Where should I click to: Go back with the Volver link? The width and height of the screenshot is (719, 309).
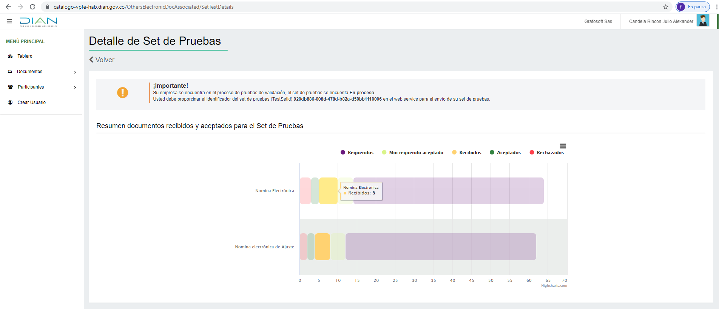(x=102, y=60)
